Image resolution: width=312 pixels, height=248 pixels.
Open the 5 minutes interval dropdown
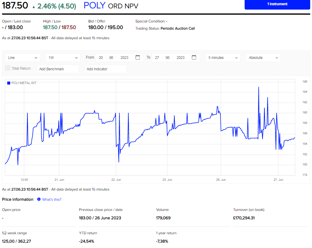[223, 58]
